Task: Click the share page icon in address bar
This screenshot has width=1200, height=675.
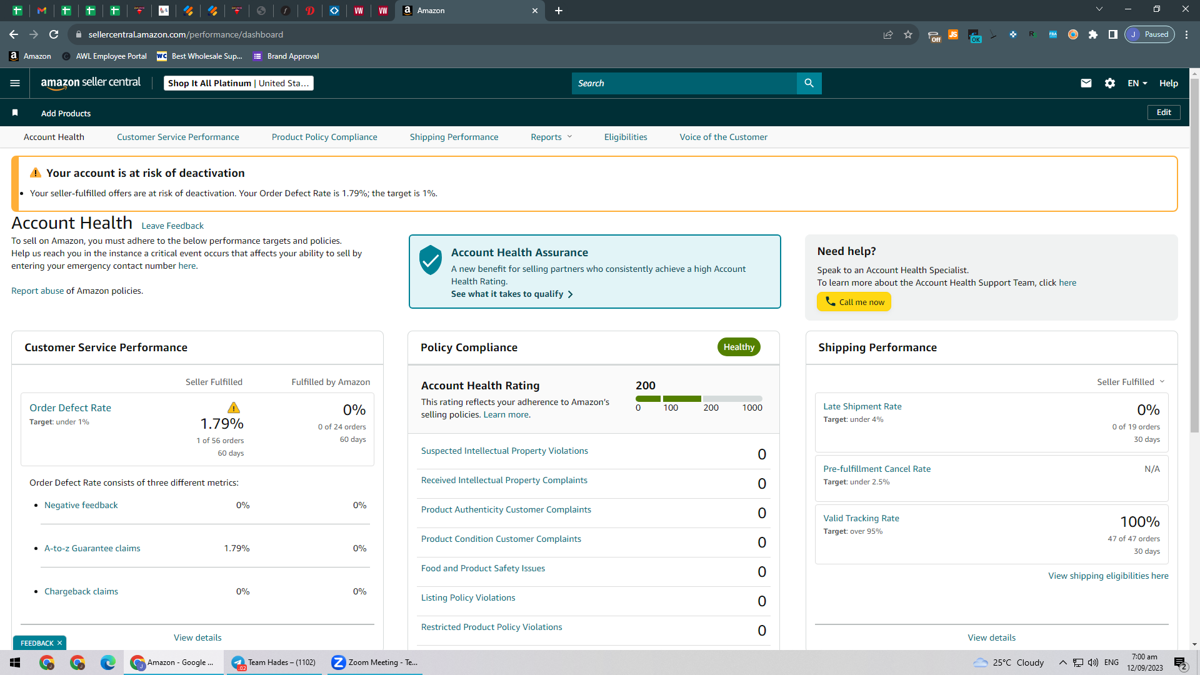Action: [888, 34]
